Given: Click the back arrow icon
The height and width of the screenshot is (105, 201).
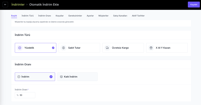Looking at the screenshot, I should pyautogui.click(x=5, y=5).
